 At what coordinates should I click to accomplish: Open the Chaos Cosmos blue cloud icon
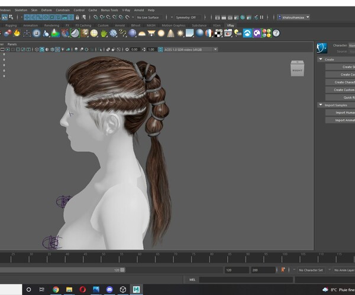[x=247, y=34]
